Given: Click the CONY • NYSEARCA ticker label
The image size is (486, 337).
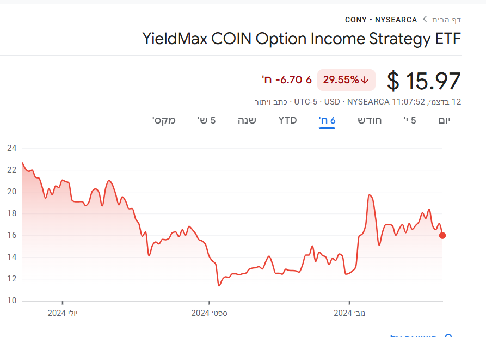Looking at the screenshot, I should pos(381,20).
